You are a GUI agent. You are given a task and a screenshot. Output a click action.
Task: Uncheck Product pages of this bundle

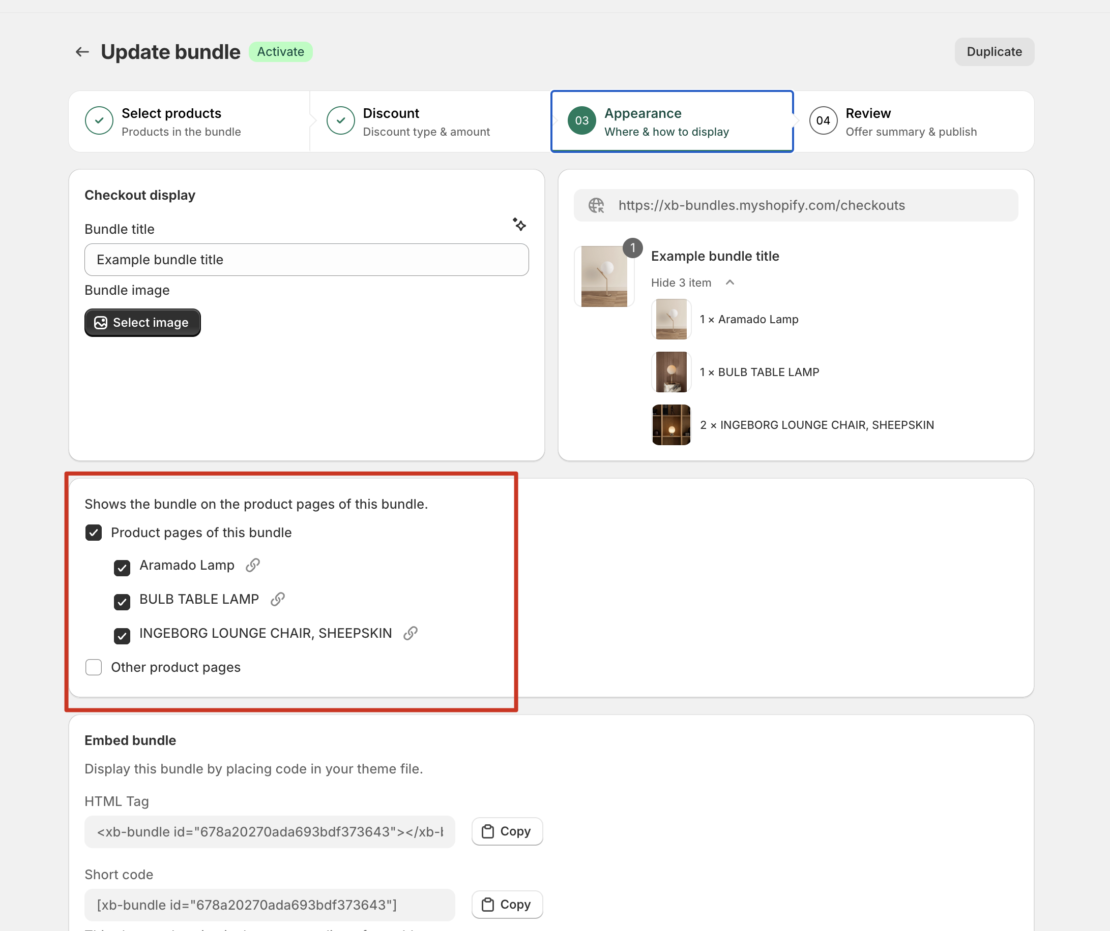coord(94,532)
